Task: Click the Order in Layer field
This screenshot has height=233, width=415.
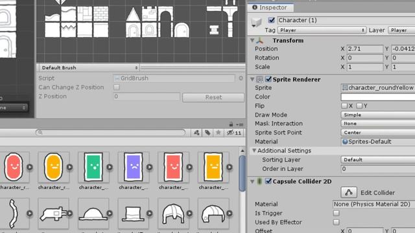Action: (378, 169)
